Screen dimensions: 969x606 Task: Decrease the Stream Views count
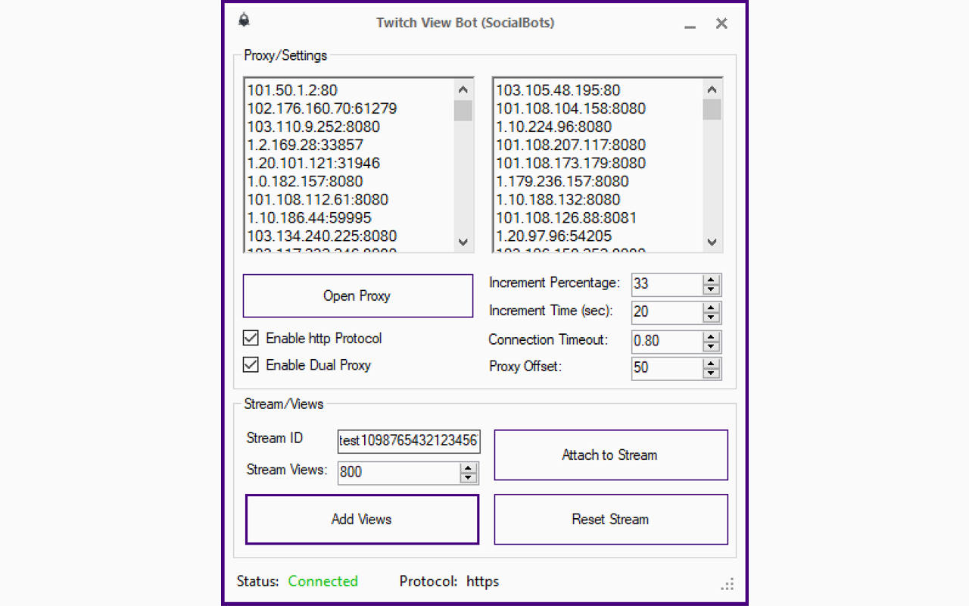click(469, 478)
